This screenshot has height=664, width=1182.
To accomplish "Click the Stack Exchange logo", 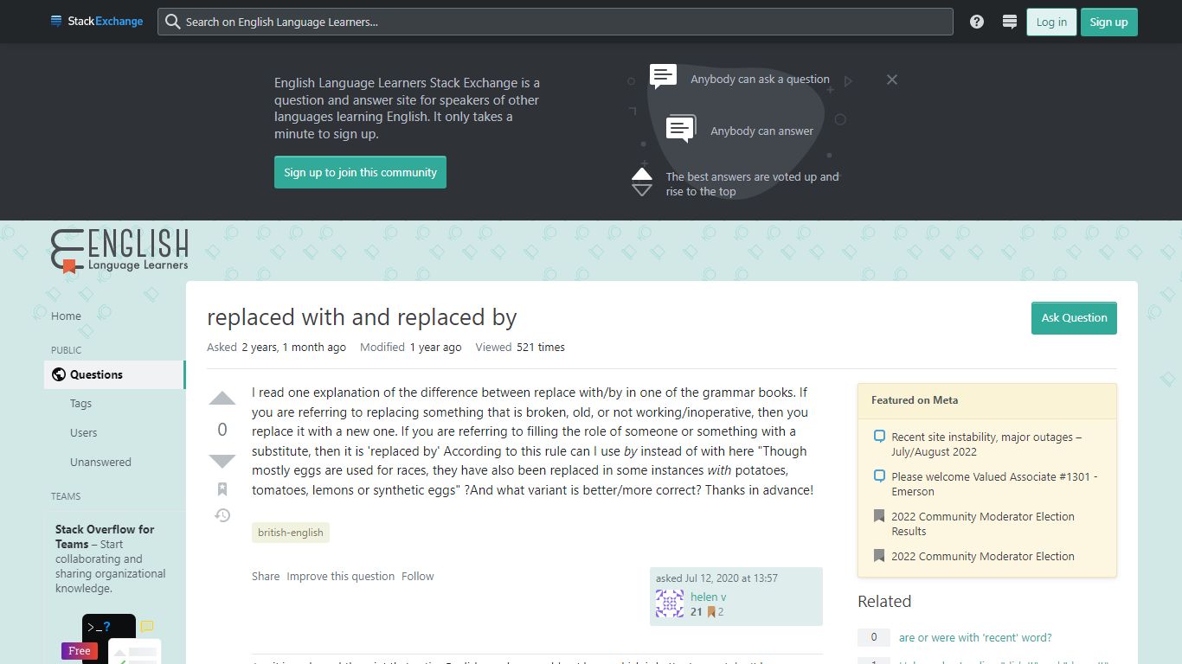I will pos(97,22).
